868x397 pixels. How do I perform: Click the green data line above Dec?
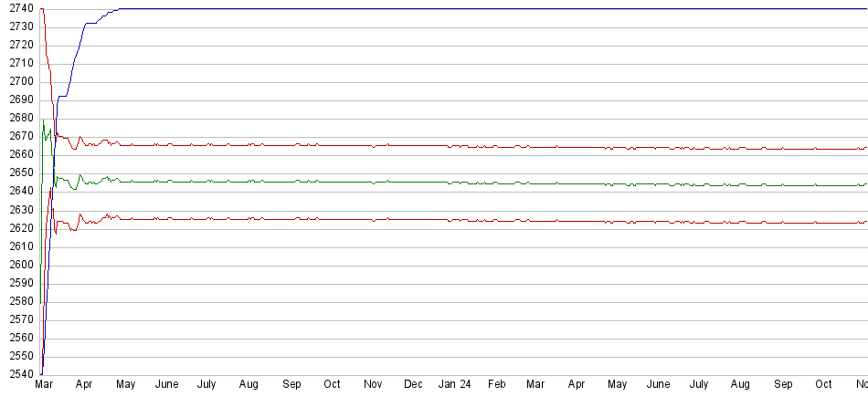tap(413, 182)
